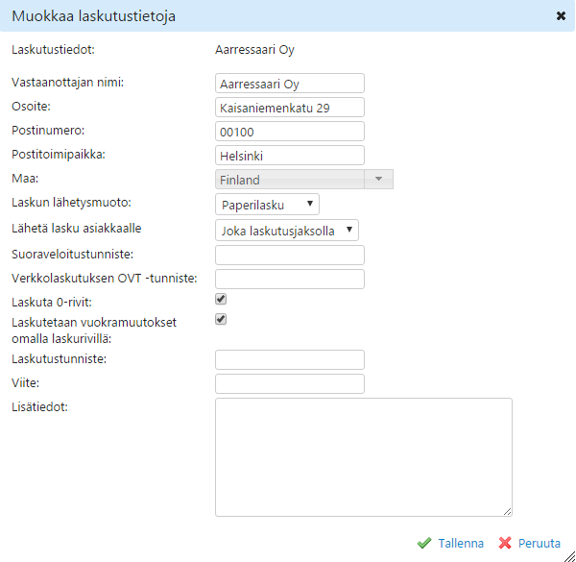Image resolution: width=576 pixels, height=562 pixels.
Task: Click the Tallenna button
Action: (460, 543)
